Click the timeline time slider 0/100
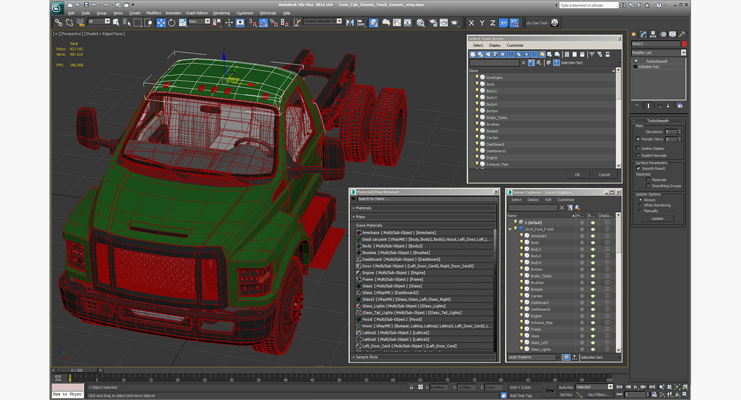 [77, 370]
